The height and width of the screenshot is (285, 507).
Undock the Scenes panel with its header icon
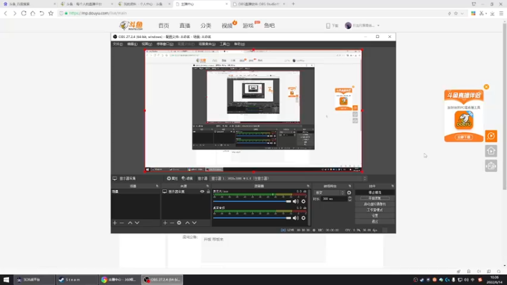coord(157,186)
